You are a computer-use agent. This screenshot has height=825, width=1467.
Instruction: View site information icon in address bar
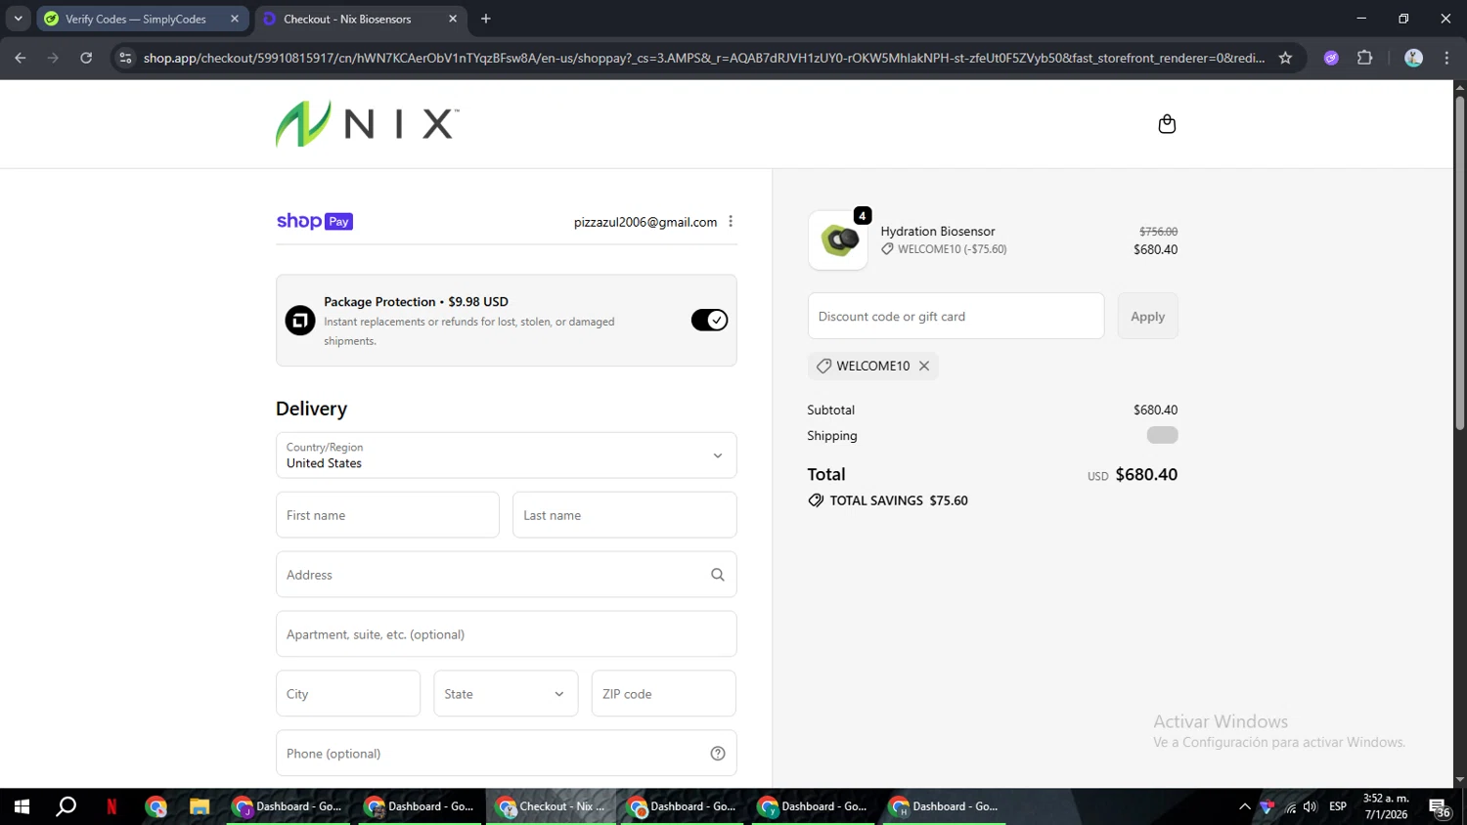click(x=125, y=58)
